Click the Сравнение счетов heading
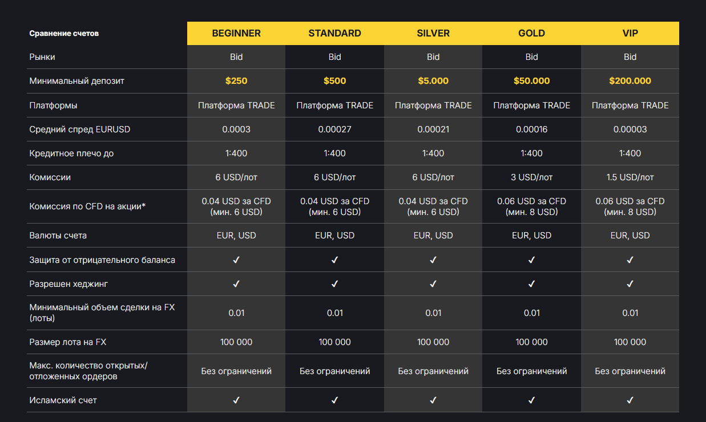This screenshot has height=422, width=706. coord(64,34)
